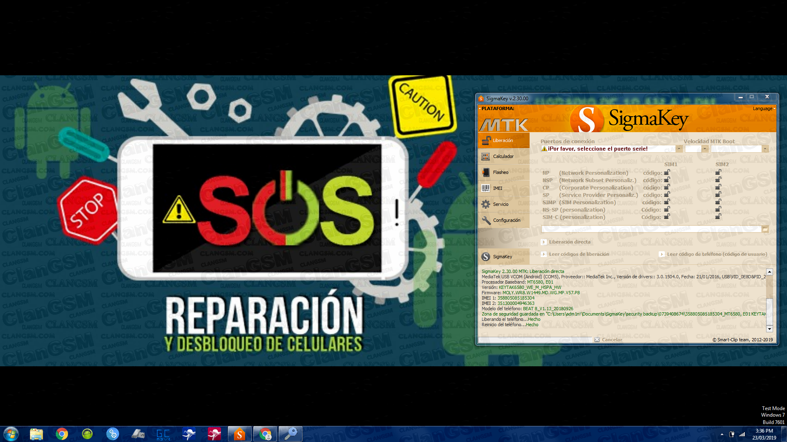Click the SIM-C SIM1 padlock icon
Viewport: 787px width, 442px height.
(667, 216)
